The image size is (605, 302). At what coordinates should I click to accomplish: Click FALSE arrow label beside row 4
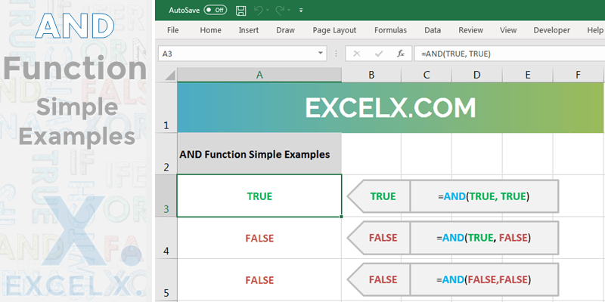[x=379, y=238]
